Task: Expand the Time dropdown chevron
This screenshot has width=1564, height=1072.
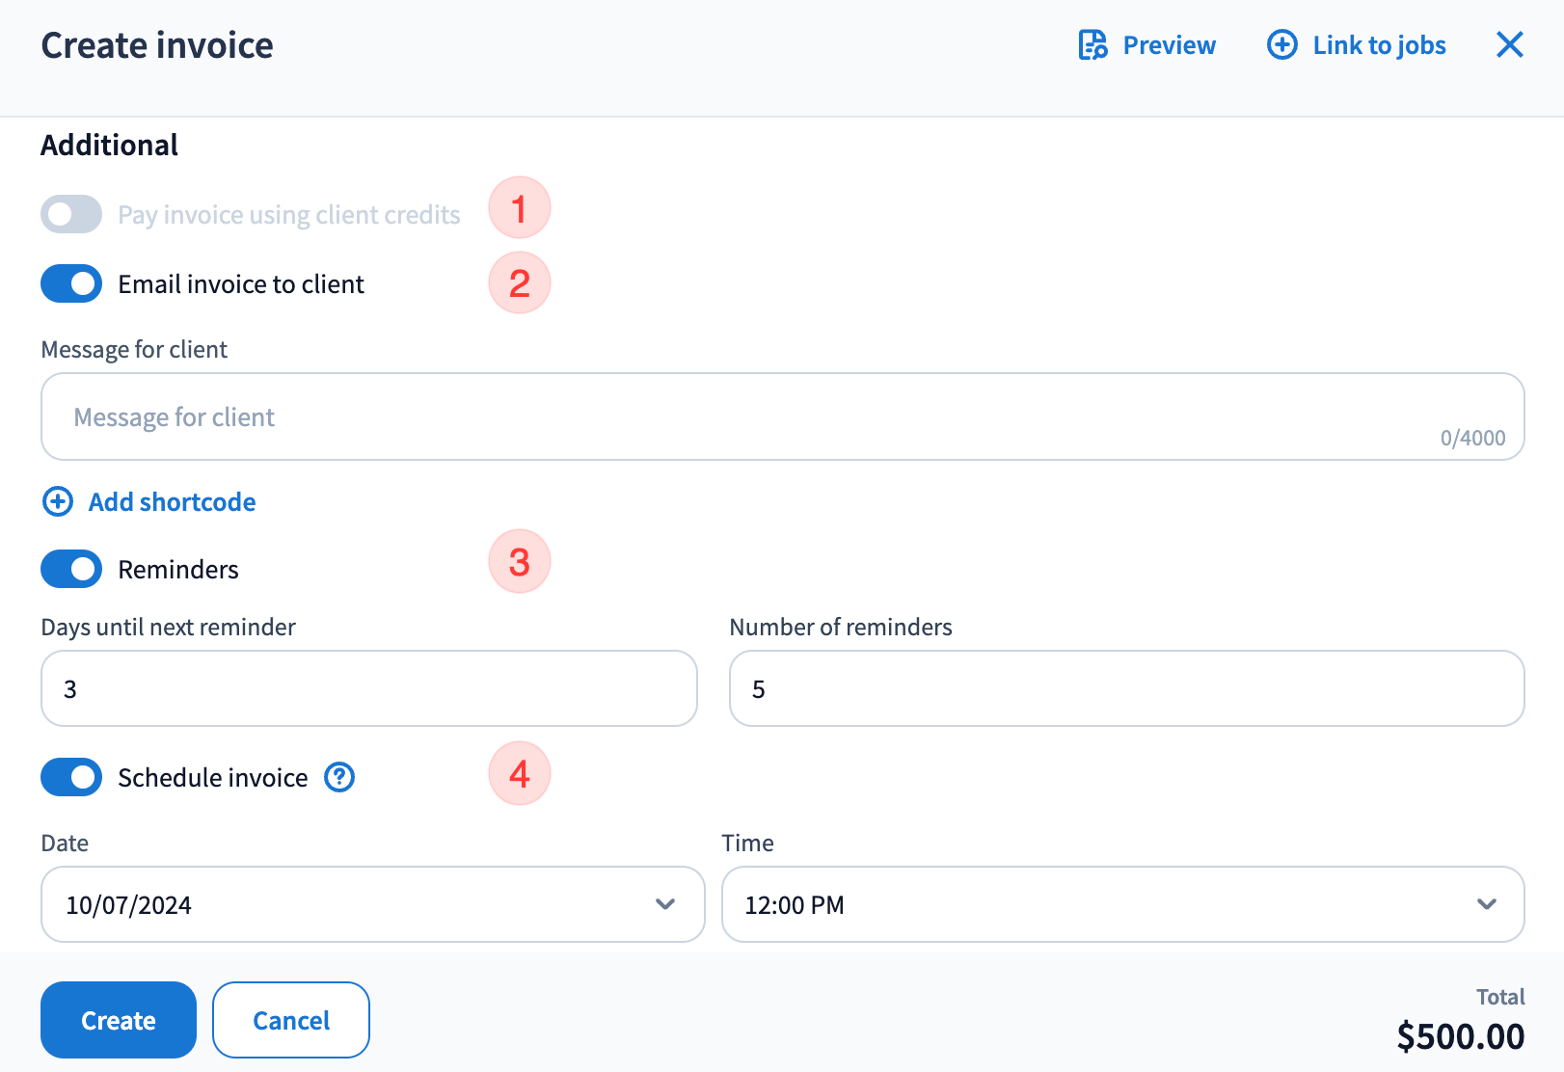Action: pyautogui.click(x=1486, y=904)
